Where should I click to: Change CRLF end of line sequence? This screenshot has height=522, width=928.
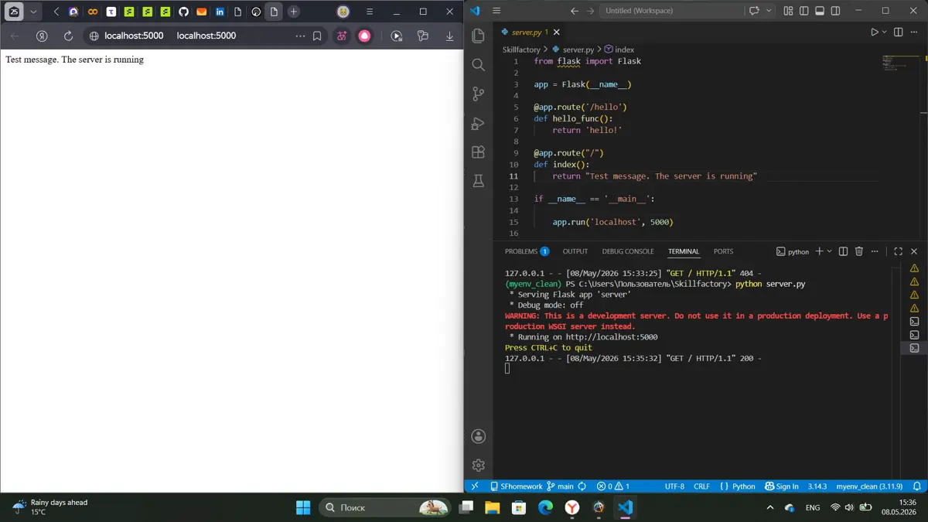click(x=701, y=486)
